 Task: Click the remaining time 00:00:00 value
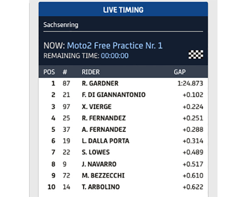(x=115, y=56)
